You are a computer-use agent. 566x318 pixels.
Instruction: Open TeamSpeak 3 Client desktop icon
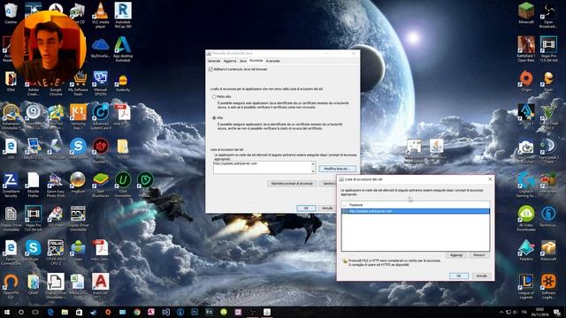548,151
